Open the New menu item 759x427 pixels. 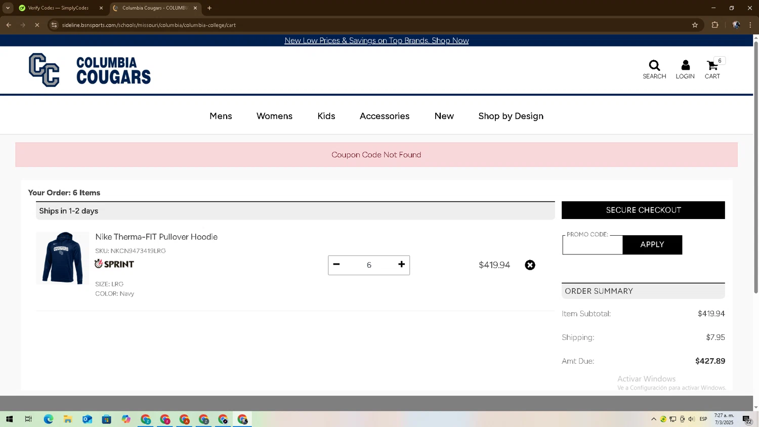[444, 116]
